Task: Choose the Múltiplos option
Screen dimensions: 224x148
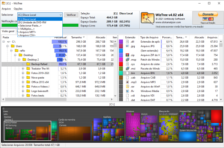Action: pos(40,29)
